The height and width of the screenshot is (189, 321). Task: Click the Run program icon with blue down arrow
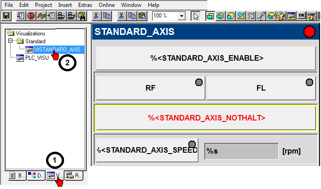(x=21, y=16)
